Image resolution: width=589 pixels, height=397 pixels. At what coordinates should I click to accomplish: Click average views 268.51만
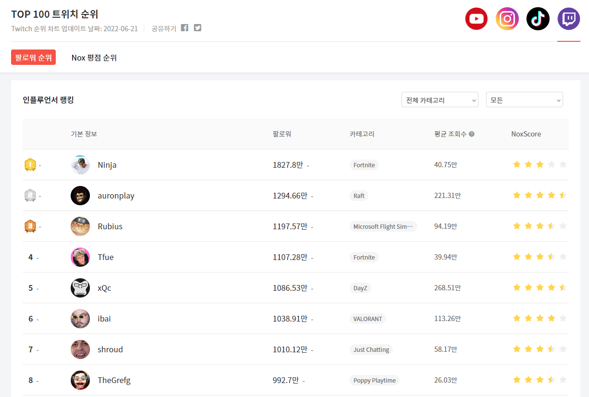tap(448, 288)
